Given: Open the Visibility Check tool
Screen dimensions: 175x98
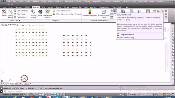Looking at the screenshot, I should pyautogui.click(x=33, y=14).
